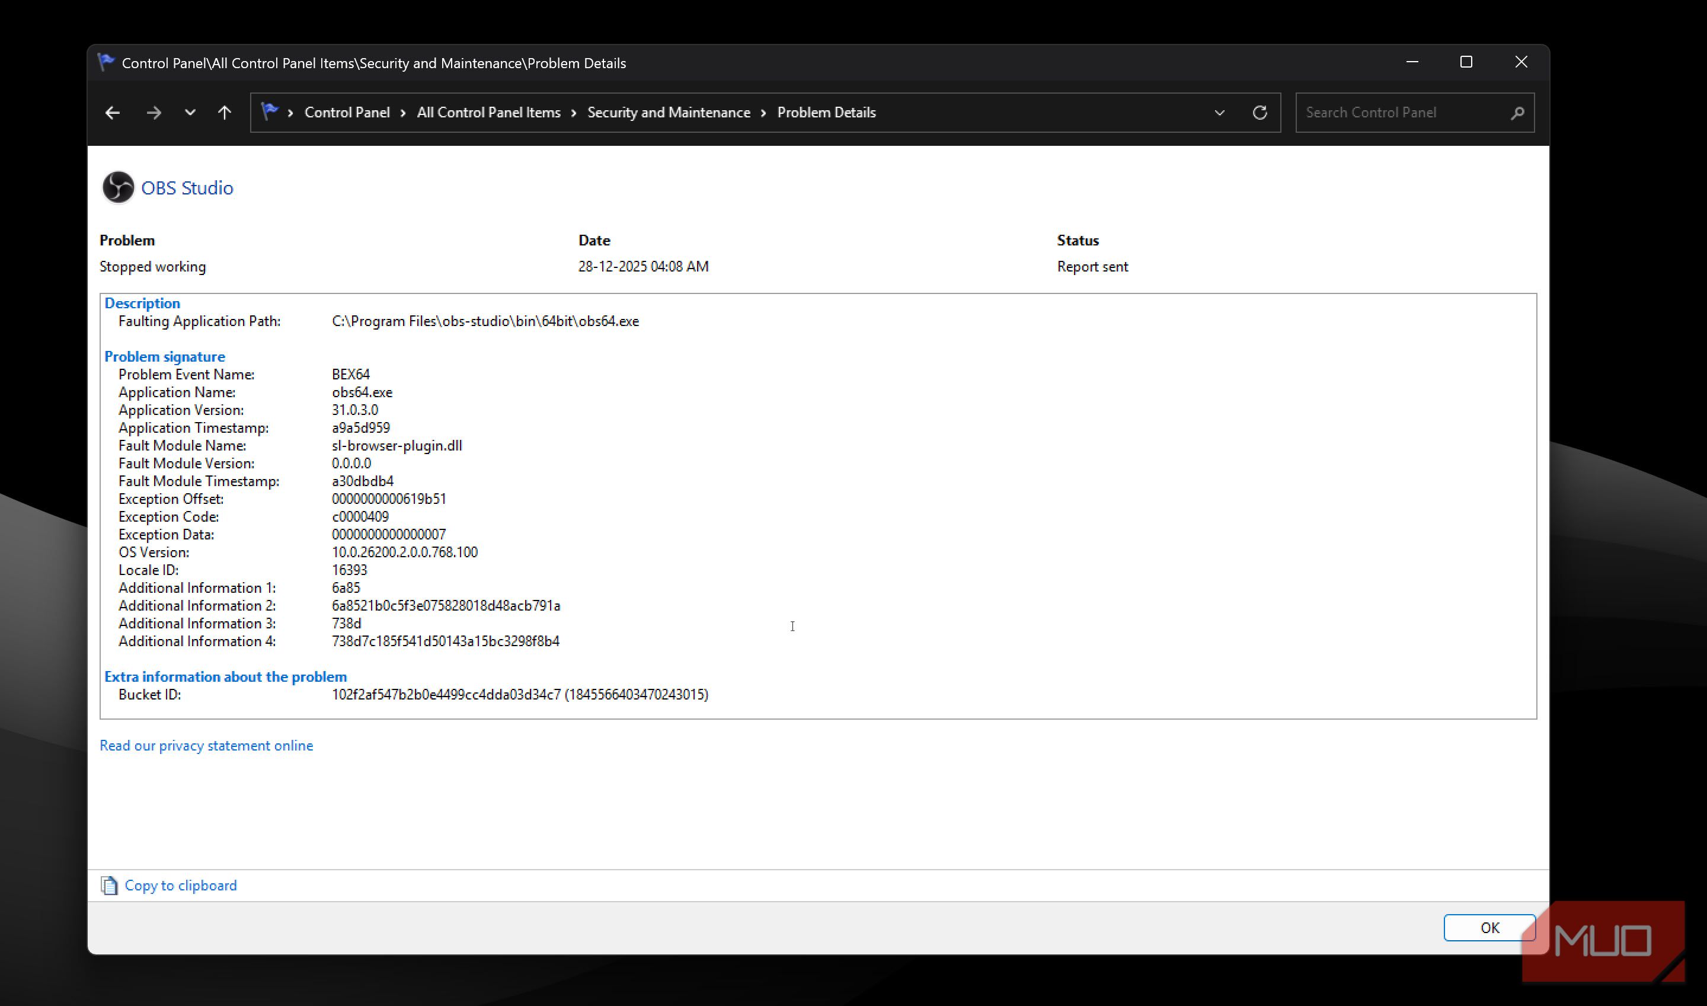
Task: Expand chevron after Security and Maintenance
Action: [763, 113]
